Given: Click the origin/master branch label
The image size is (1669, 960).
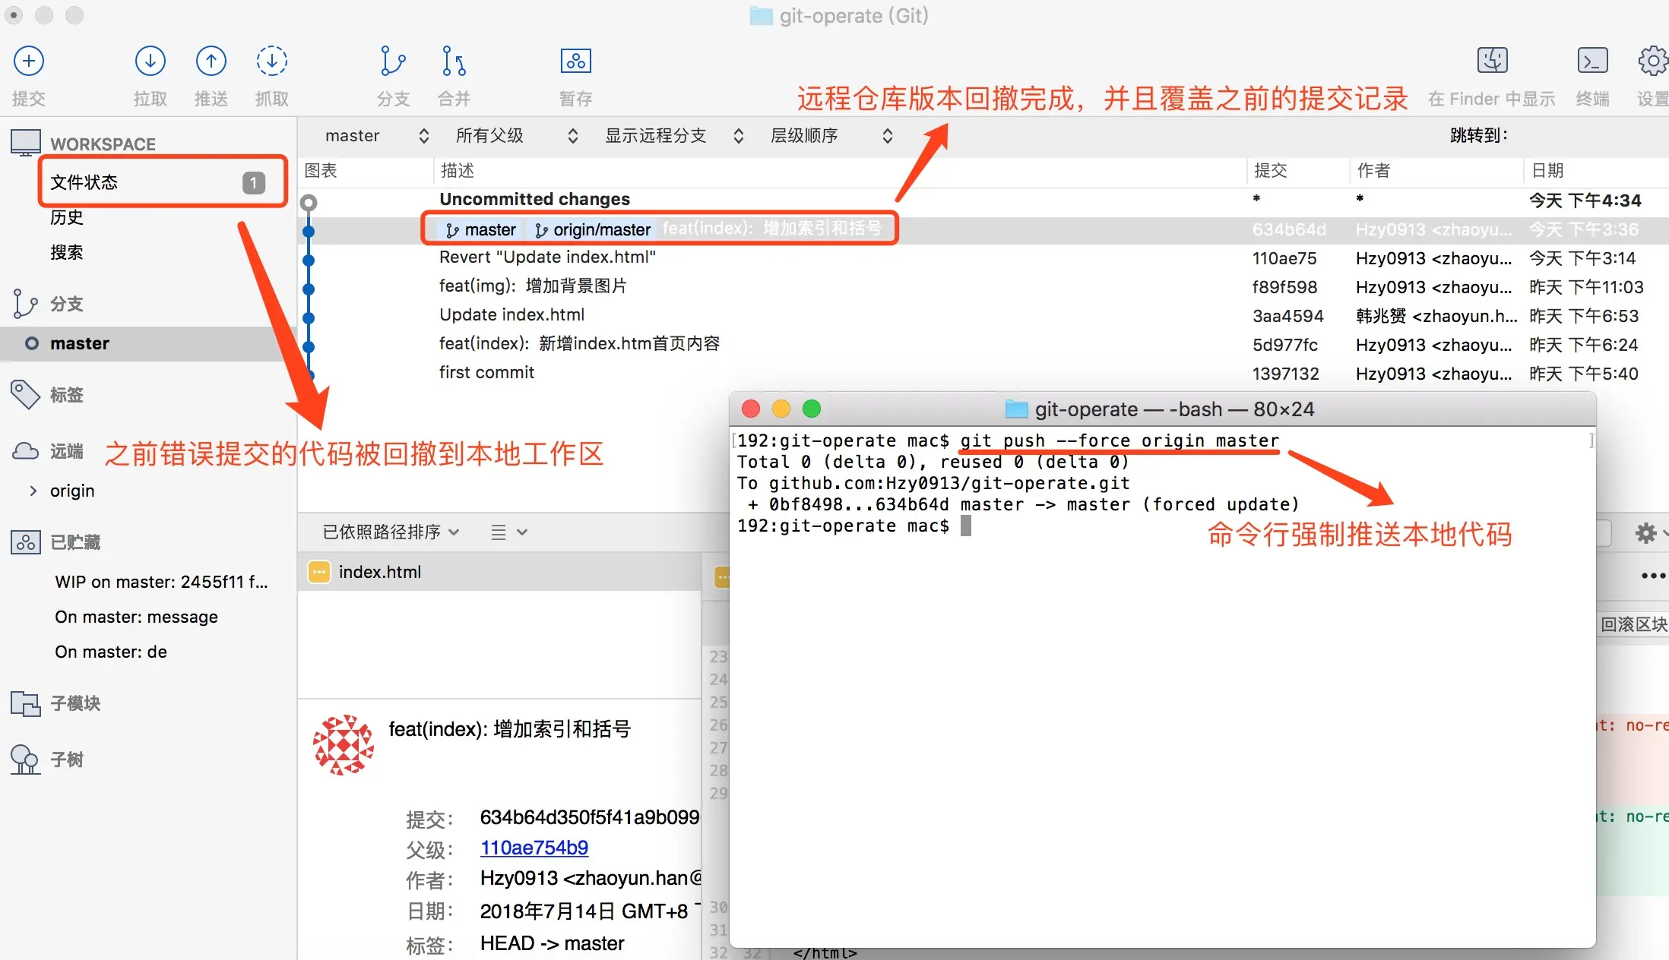Looking at the screenshot, I should point(594,229).
